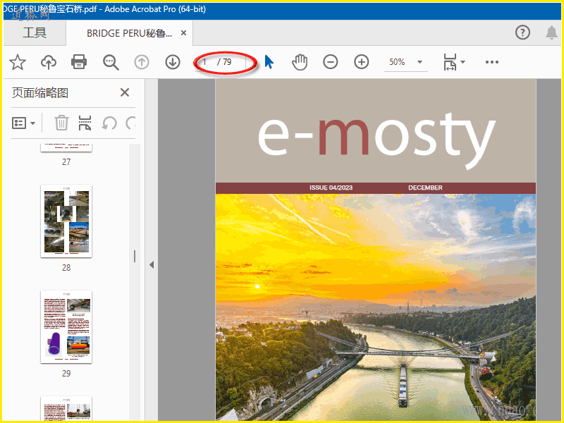Show more tools via the ellipsis icon

pos(491,62)
